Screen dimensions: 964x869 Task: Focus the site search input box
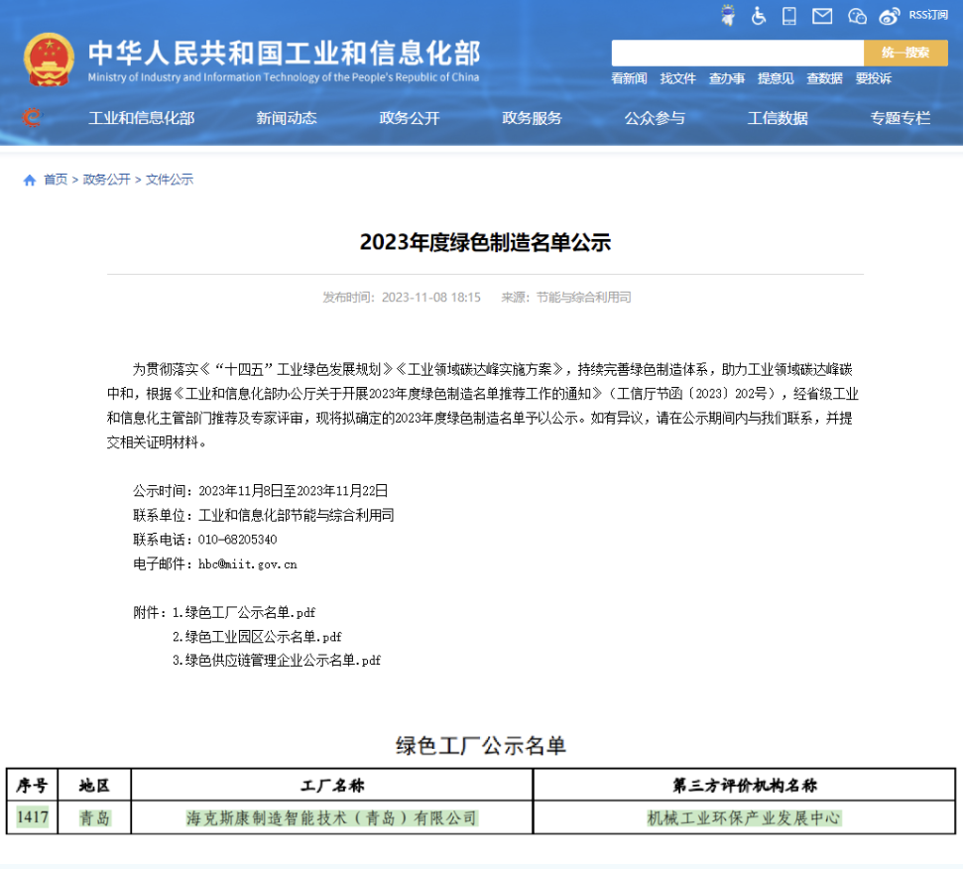[x=737, y=53]
